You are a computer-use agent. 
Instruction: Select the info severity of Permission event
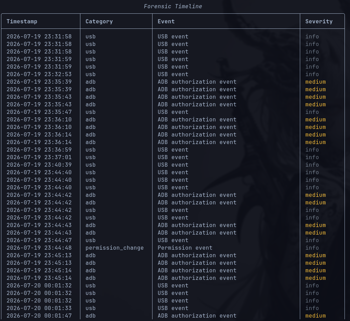coord(312,248)
